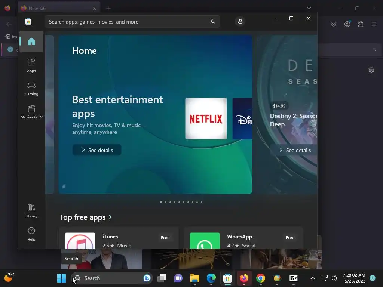Screen dimensions: 383x287
Task: Open Help in the Store sidebar
Action: click(31, 234)
